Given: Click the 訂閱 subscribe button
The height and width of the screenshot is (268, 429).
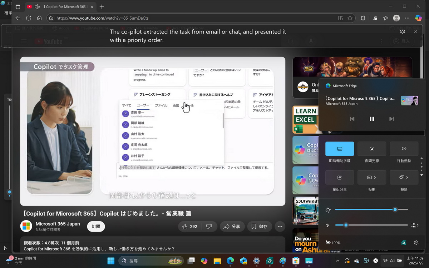Looking at the screenshot, I should click(x=96, y=227).
